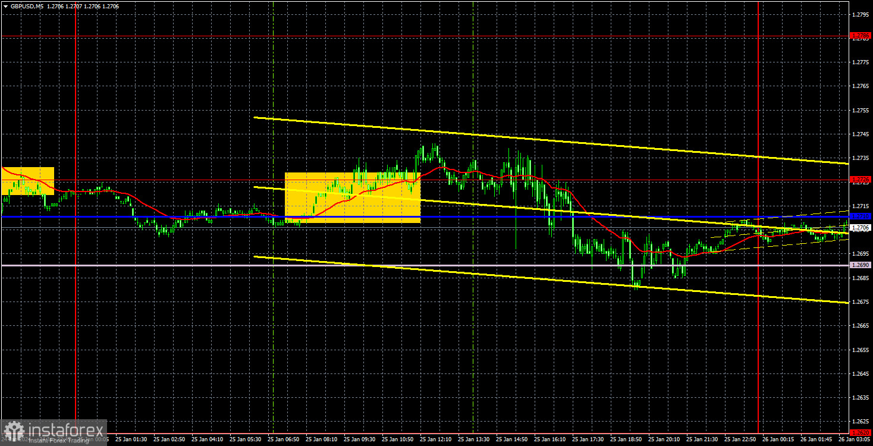
Task: Select the blue 1.2710 price level tag
Action: point(861,216)
